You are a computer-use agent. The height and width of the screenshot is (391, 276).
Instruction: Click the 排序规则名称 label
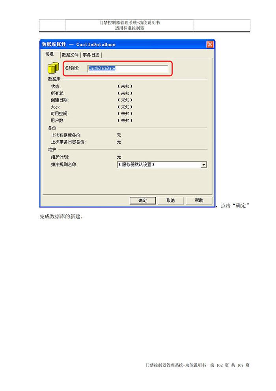(x=64, y=165)
